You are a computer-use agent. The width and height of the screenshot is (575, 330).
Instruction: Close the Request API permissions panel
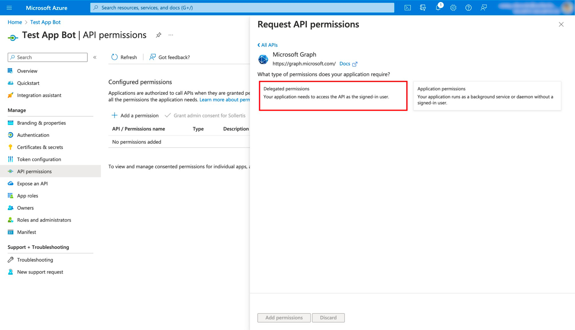point(561,25)
